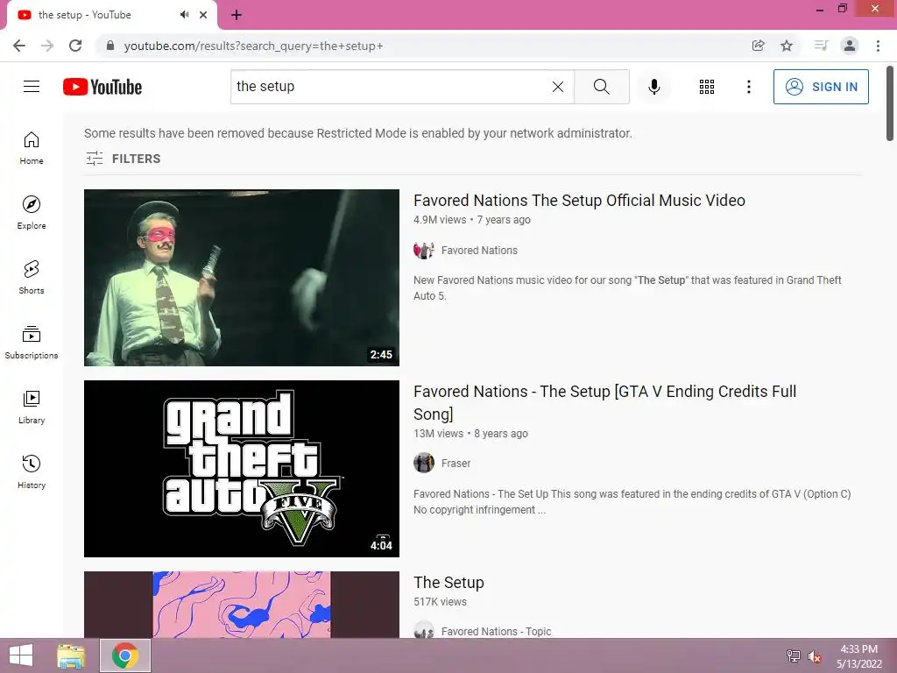Click the Fraser channel avatar

(424, 463)
